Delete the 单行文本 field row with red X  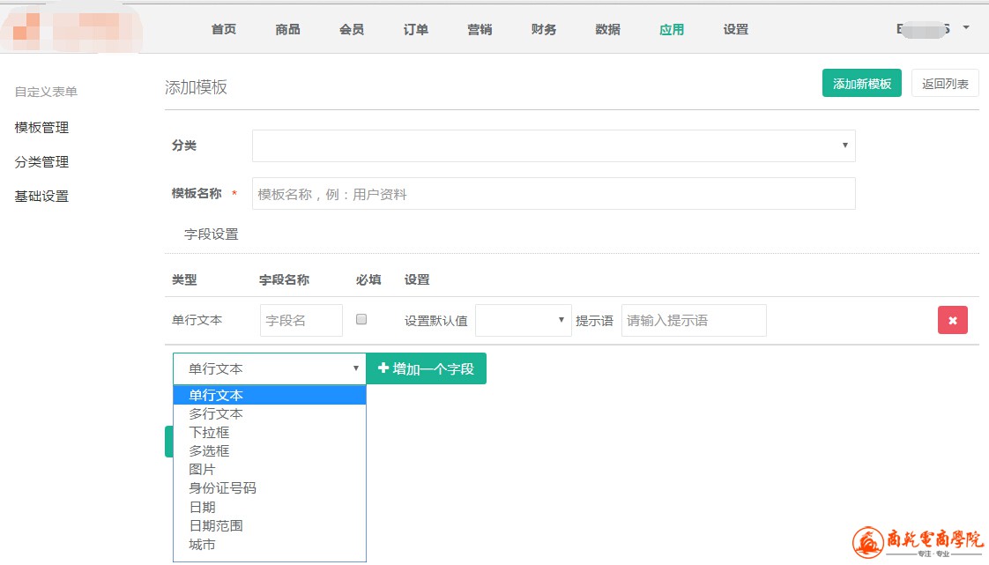click(952, 320)
